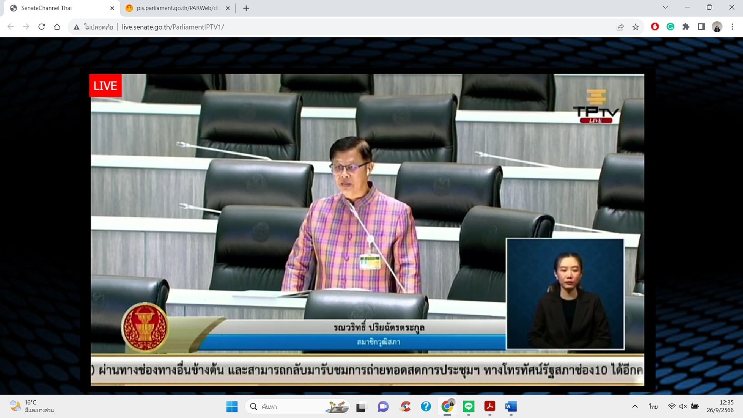
Task: Switch to the pis.parliament.go.th tab
Action: click(x=176, y=8)
